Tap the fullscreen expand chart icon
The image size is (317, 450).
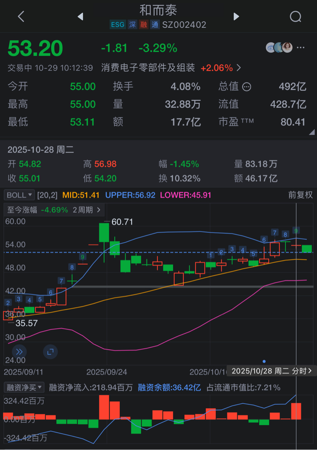click(50, 352)
